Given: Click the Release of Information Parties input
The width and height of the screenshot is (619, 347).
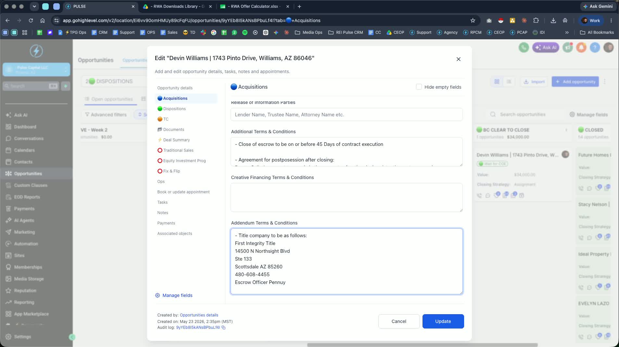Looking at the screenshot, I should click(x=347, y=115).
